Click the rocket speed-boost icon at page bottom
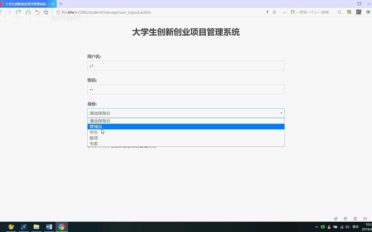 pyautogui.click(x=336, y=219)
